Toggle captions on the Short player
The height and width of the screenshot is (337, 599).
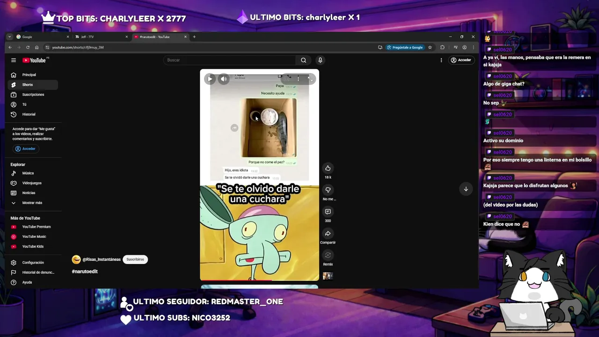point(286,79)
